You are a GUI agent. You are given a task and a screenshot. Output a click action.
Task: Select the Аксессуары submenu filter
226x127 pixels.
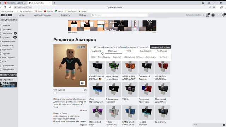coord(104,57)
